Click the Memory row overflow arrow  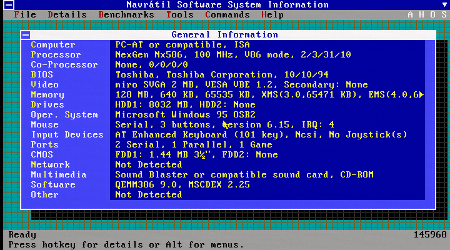tap(421, 95)
